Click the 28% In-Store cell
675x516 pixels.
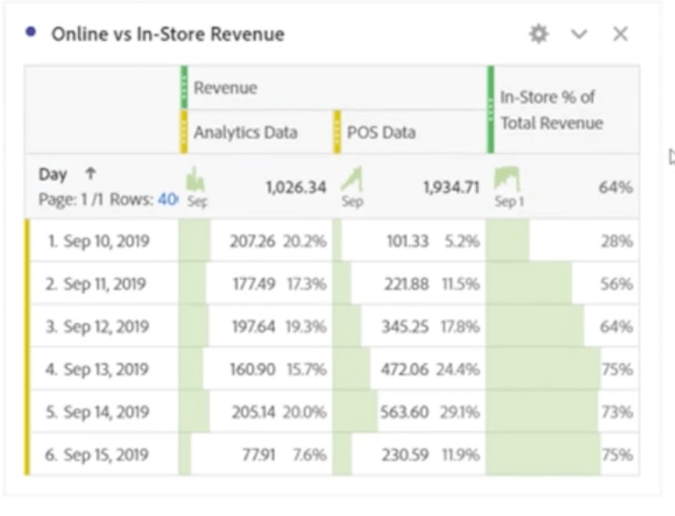click(x=616, y=241)
